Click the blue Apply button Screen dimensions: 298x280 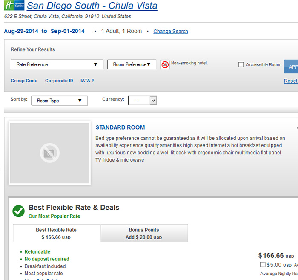coord(291,66)
